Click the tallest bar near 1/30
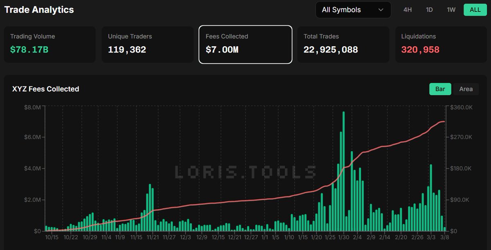491x250 pixels. [344, 171]
